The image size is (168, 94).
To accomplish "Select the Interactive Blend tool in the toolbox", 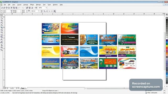I will (1, 42).
